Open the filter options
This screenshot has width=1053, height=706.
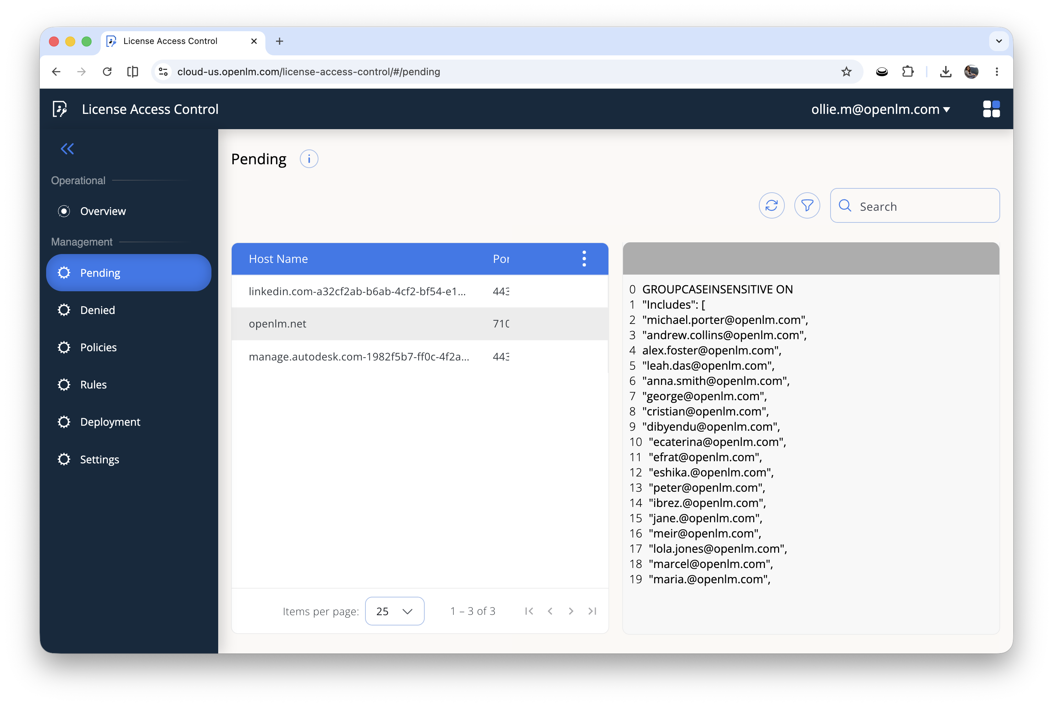pos(807,206)
